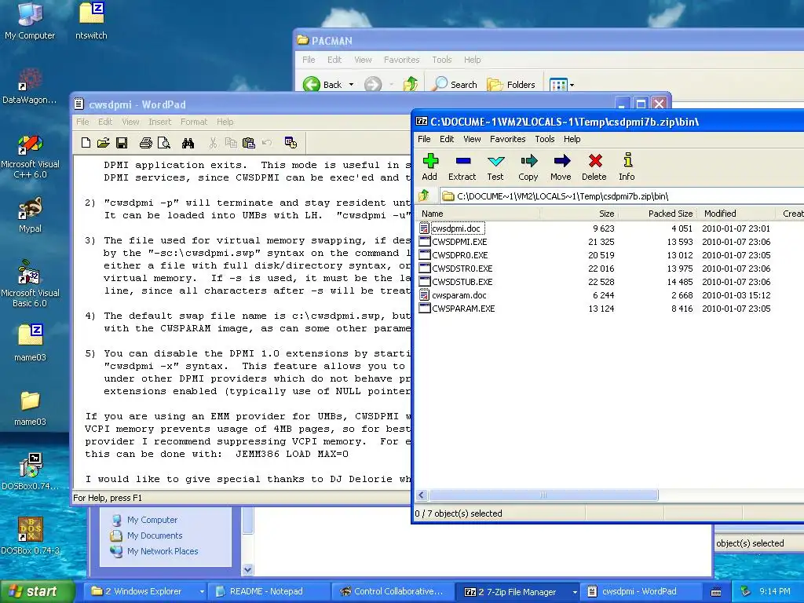The image size is (804, 603).
Task: Open the File menu in 7-Zip
Action: click(424, 139)
